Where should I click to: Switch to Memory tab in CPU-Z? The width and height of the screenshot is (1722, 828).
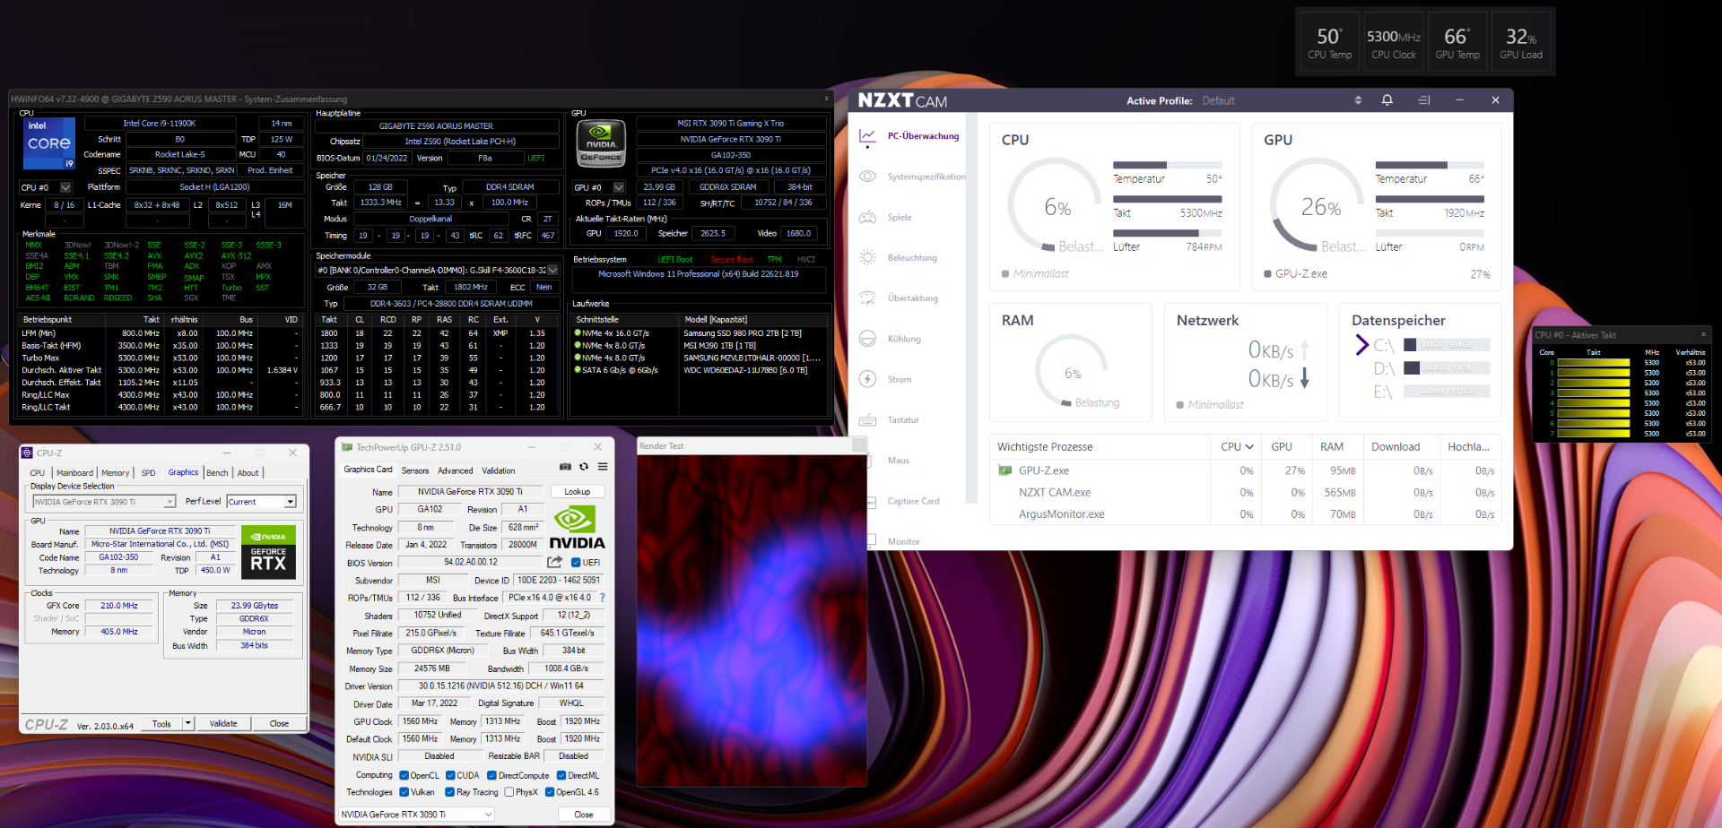click(115, 473)
